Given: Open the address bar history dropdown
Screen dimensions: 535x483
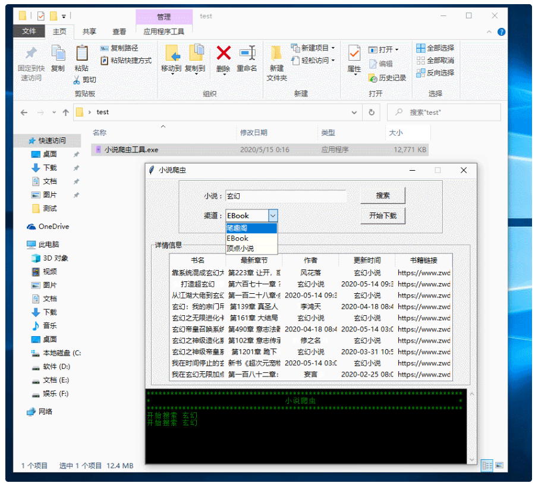Looking at the screenshot, I should tap(354, 112).
